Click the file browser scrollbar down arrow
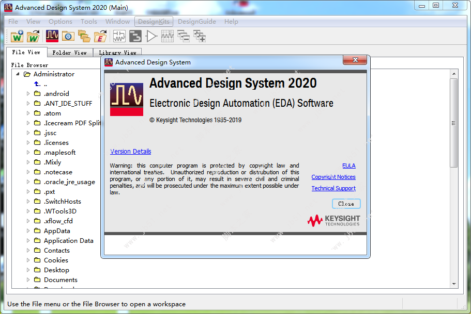This screenshot has width=471, height=314. coord(454,284)
